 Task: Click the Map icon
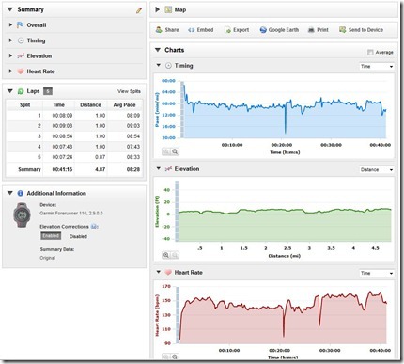point(168,9)
